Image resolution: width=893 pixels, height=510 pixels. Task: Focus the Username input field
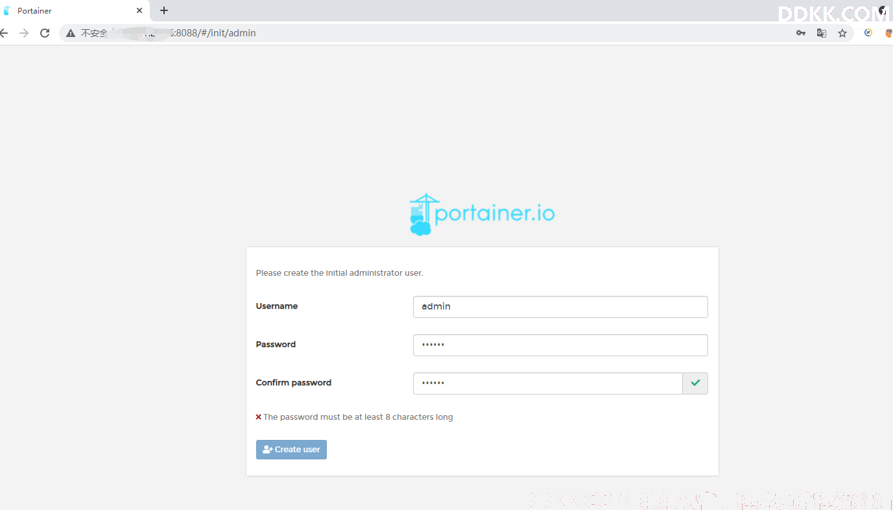[560, 307]
